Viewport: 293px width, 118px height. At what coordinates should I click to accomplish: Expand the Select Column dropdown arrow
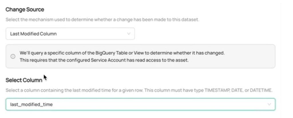click(269, 104)
